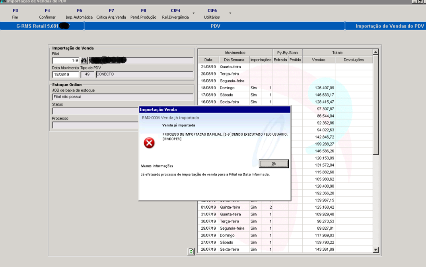426x267 pixels.
Task: Open F8 Pend.Produção
Action: pos(144,14)
